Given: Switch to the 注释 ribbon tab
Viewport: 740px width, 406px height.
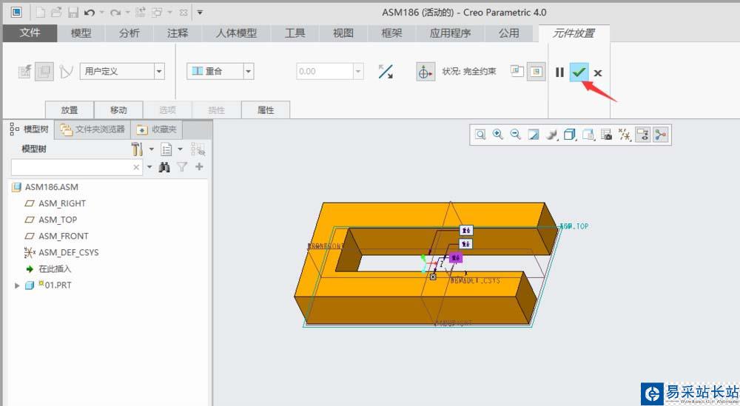Looking at the screenshot, I should click(x=178, y=33).
